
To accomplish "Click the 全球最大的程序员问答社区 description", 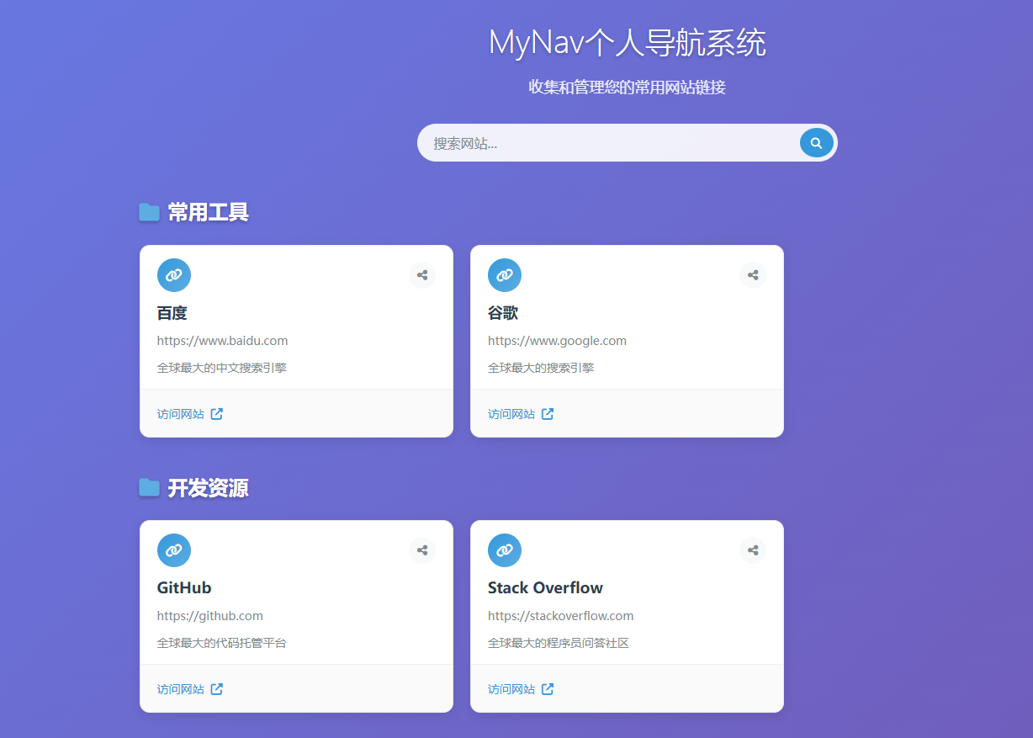I will 559,643.
